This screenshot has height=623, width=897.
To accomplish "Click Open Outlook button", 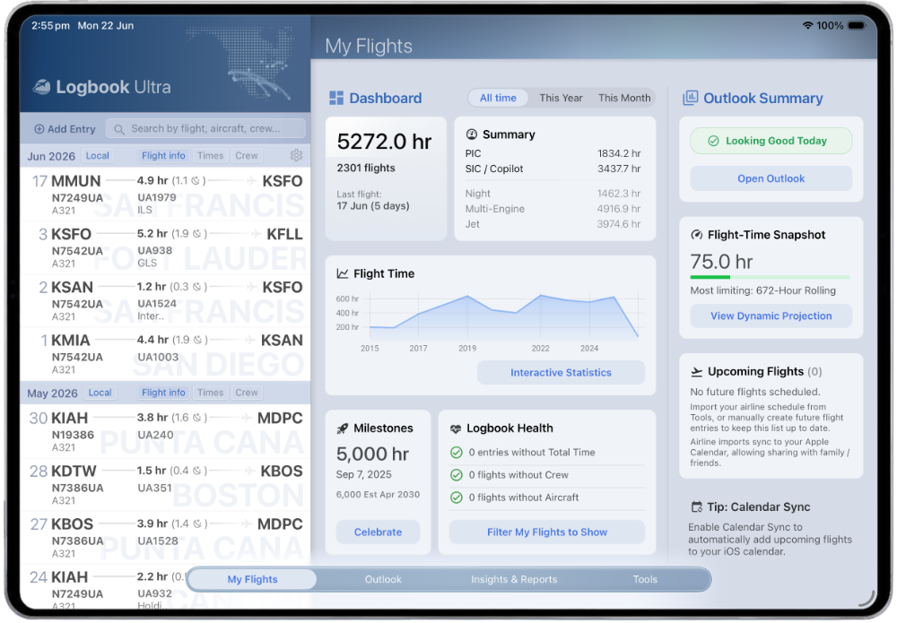I will [771, 179].
